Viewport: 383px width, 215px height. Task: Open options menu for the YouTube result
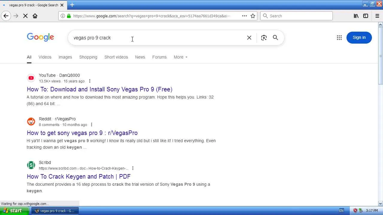coord(89,81)
